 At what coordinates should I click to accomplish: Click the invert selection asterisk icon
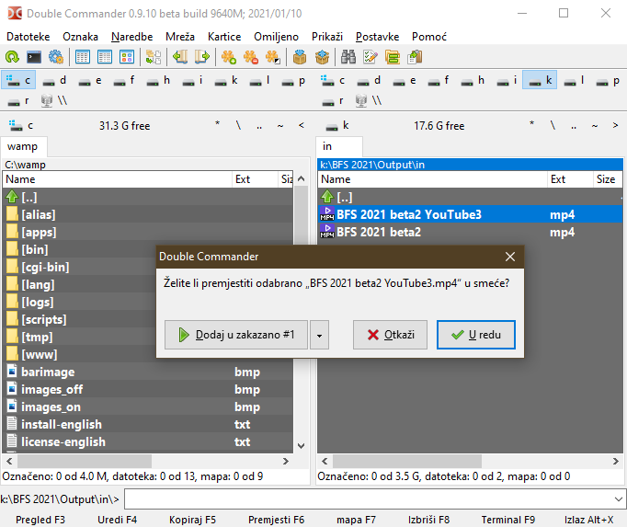tap(273, 57)
